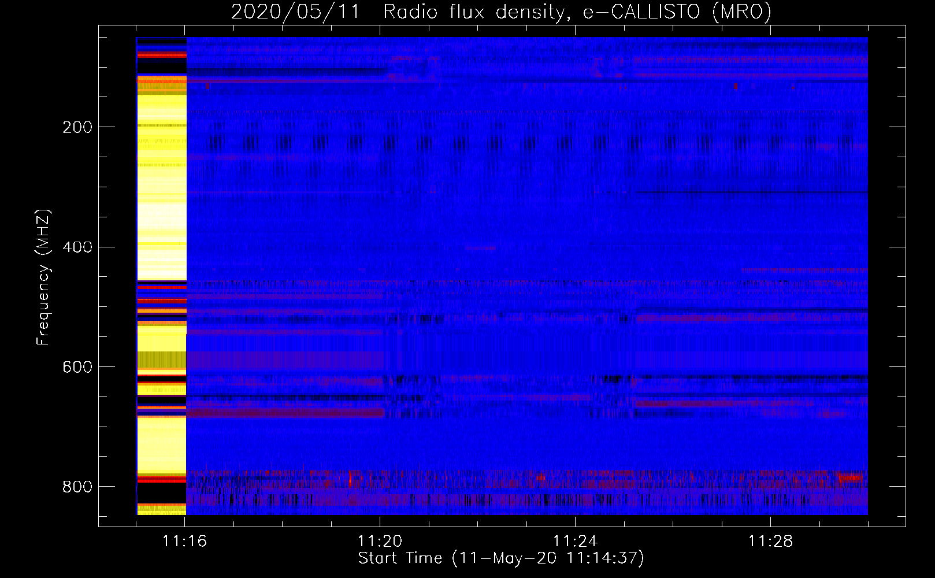The height and width of the screenshot is (578, 935).
Task: Select the 600 MHz frequency tick label
Action: [77, 368]
